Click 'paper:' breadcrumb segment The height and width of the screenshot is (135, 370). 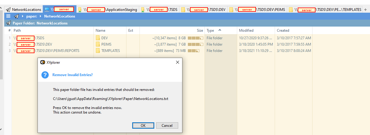[32, 16]
